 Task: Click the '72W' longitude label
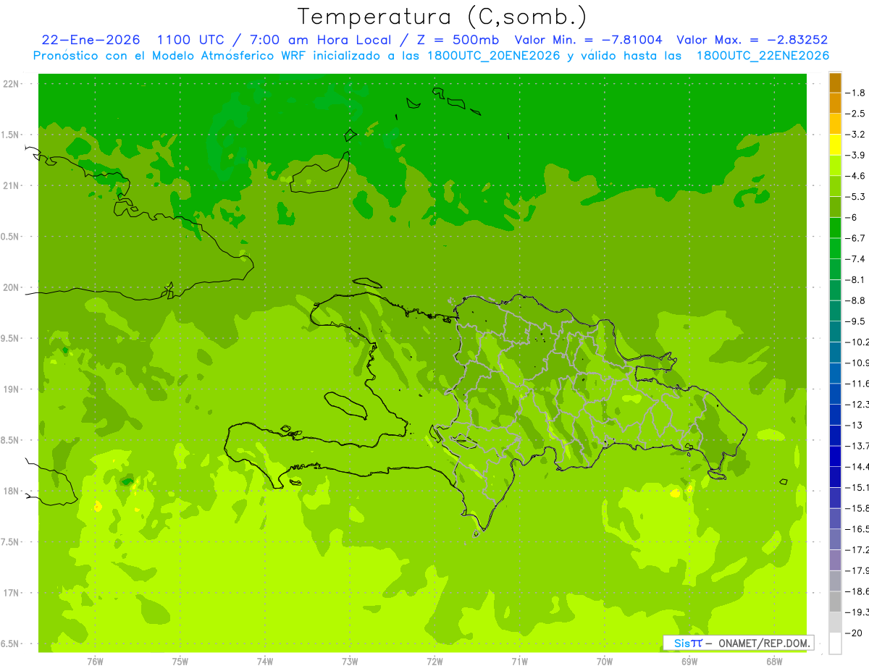tap(435, 661)
